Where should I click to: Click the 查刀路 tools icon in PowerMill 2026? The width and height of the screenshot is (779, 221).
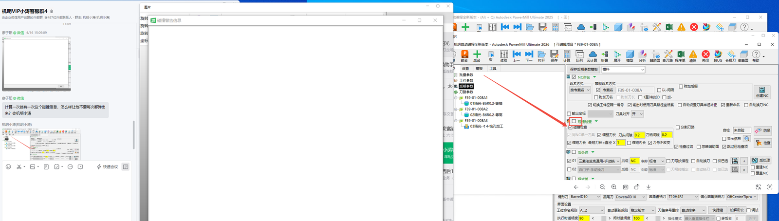668,56
